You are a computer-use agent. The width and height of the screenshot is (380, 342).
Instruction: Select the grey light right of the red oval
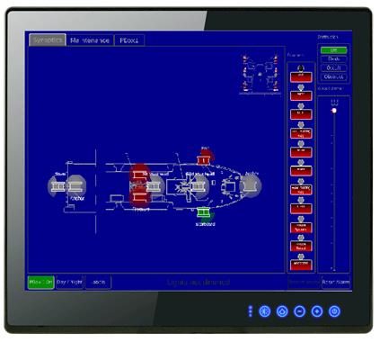point(154,187)
